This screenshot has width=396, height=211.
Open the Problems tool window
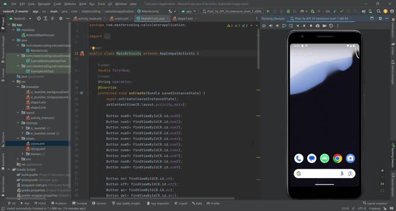tap(59, 203)
